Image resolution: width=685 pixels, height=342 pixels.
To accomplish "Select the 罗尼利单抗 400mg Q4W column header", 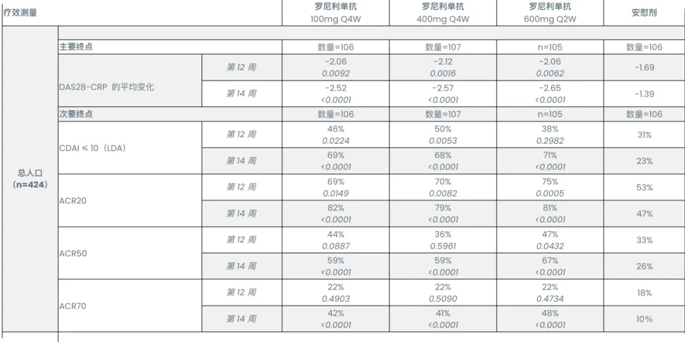I will coord(442,13).
